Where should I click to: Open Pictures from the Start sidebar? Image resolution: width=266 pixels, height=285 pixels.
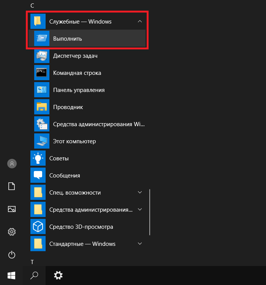(12, 209)
